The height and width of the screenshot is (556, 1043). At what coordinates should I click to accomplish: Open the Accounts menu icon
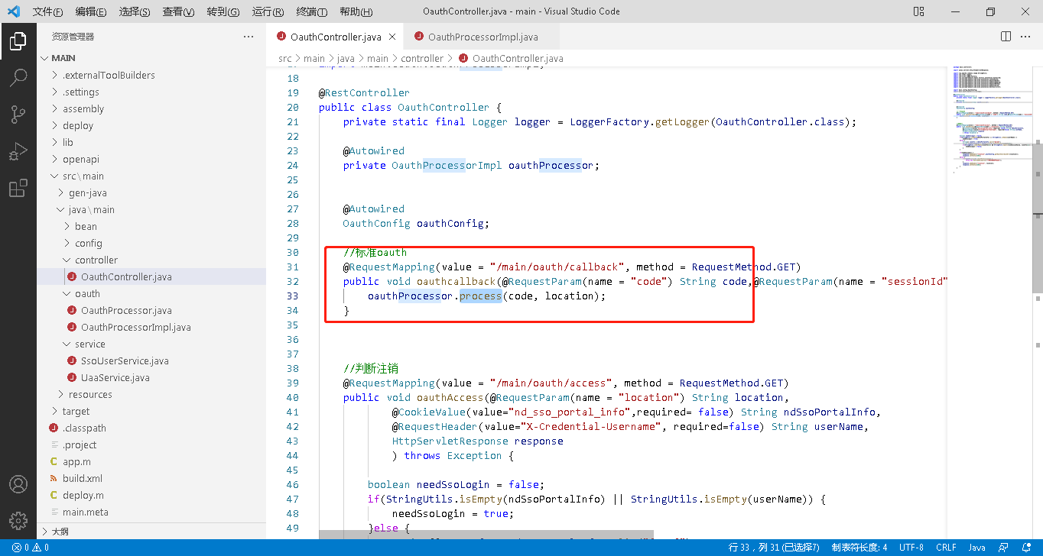coord(18,484)
